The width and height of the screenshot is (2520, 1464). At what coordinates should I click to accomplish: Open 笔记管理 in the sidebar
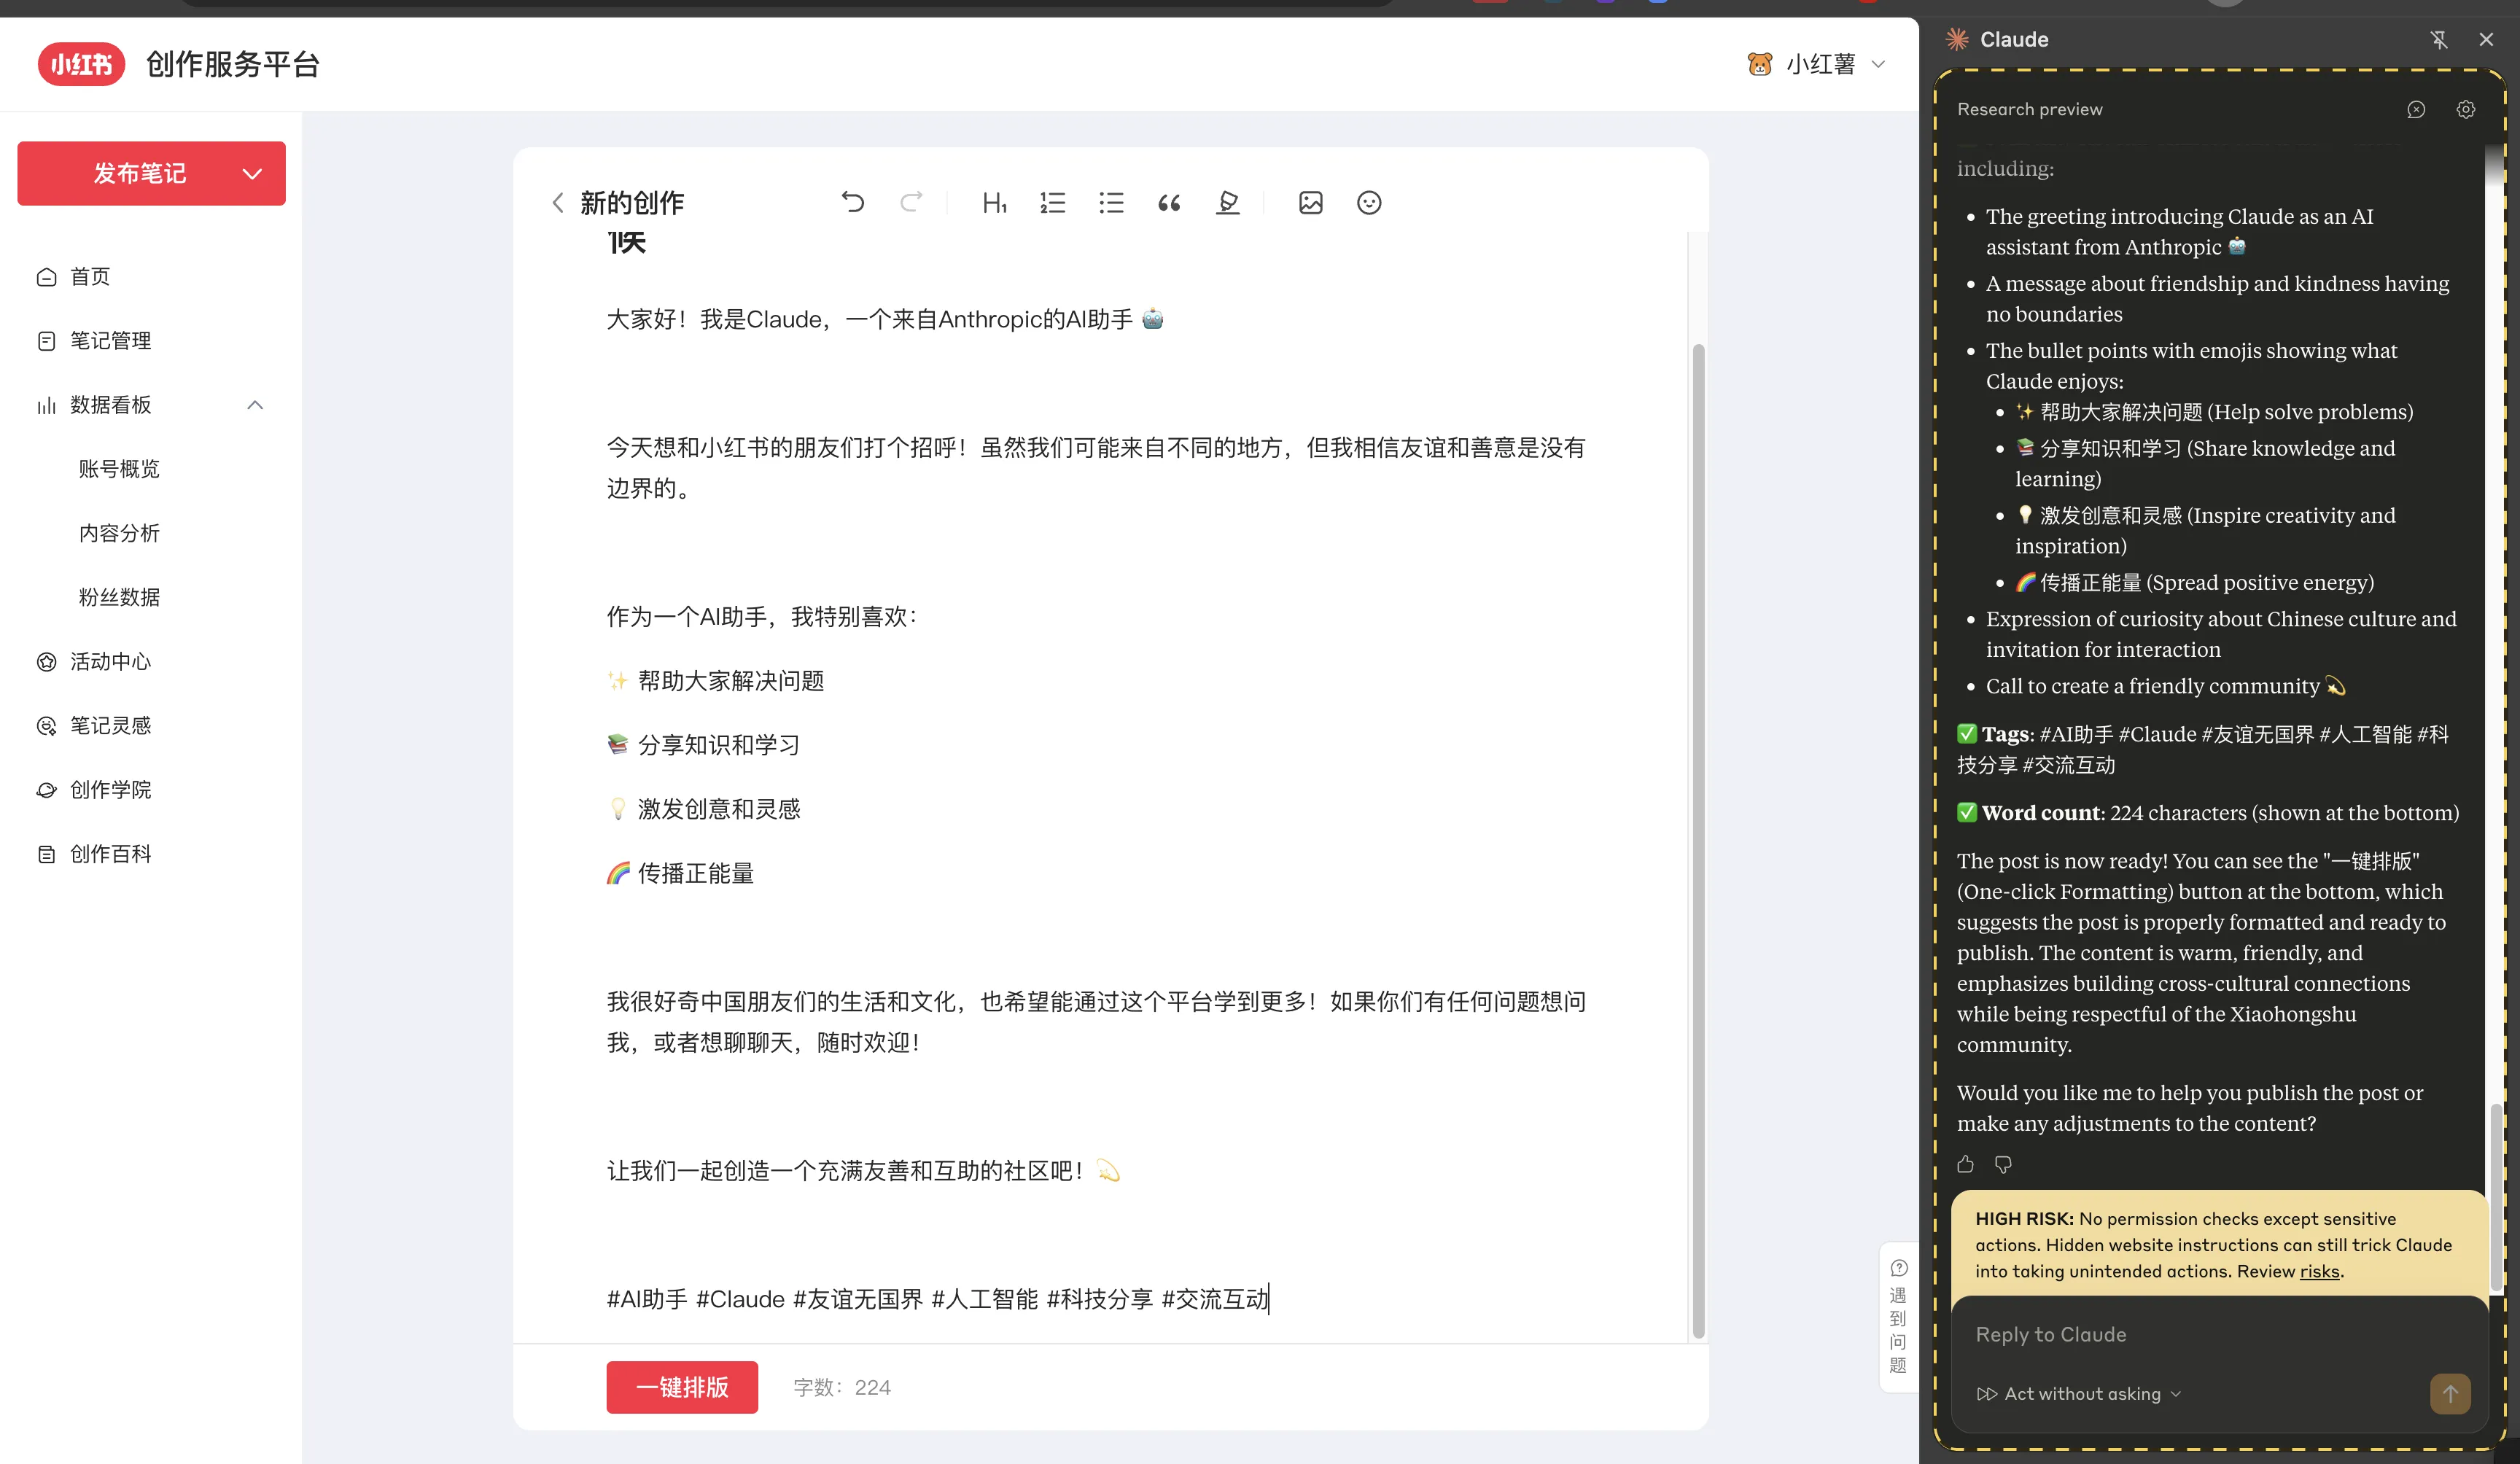pyautogui.click(x=110, y=341)
